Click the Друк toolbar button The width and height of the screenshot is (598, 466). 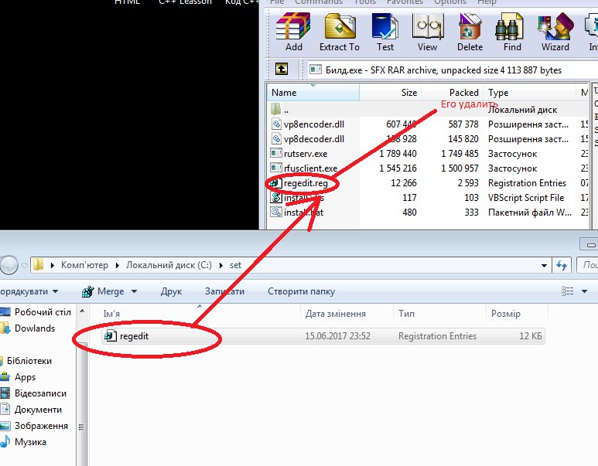pos(171,291)
